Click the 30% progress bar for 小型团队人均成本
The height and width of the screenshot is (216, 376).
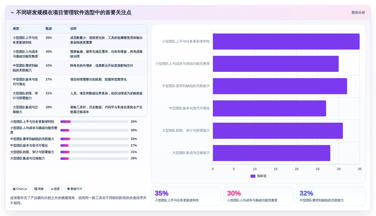pos(94,130)
